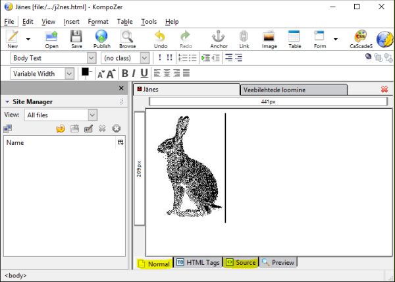The image size is (395, 282).
Task: Click the Name column header
Action: (59, 142)
